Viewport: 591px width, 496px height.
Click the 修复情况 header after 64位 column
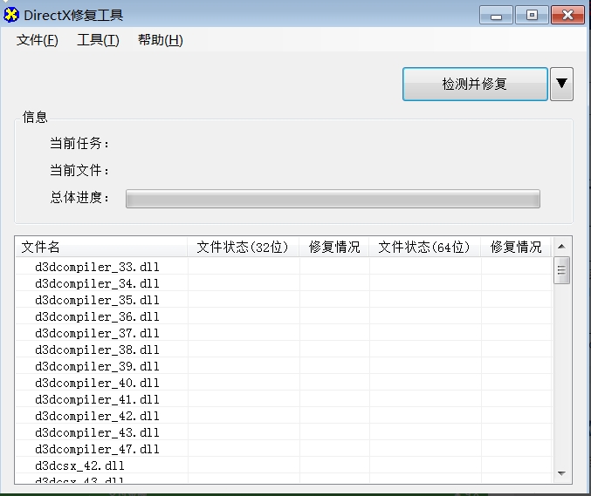[516, 247]
